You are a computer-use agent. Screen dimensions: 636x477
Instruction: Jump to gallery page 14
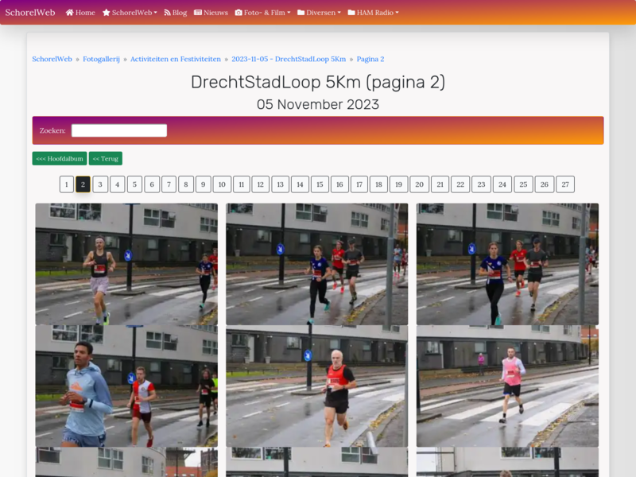click(x=301, y=184)
